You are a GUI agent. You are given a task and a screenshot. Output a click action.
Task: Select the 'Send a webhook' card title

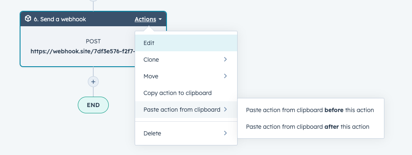pyautogui.click(x=60, y=19)
